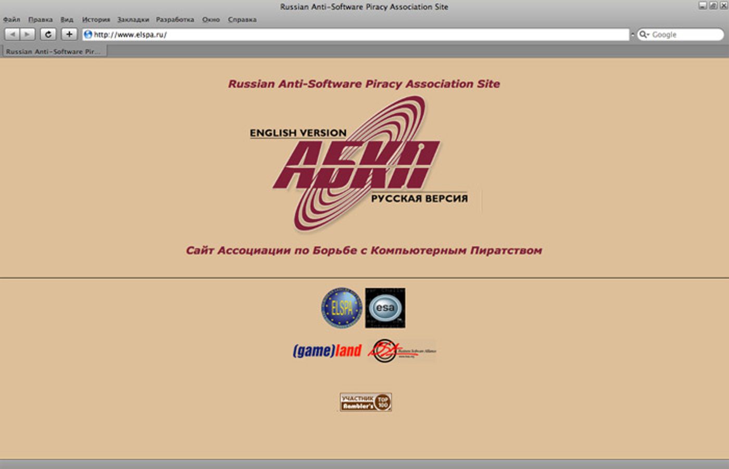The height and width of the screenshot is (469, 729).
Task: Open the Правка menu
Action: click(x=41, y=20)
